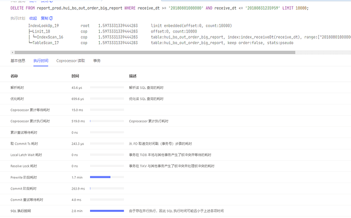Viewport: 351px width, 218px height.
Task: Click the SQL 执行时间 progress bar
Action: coord(107,210)
